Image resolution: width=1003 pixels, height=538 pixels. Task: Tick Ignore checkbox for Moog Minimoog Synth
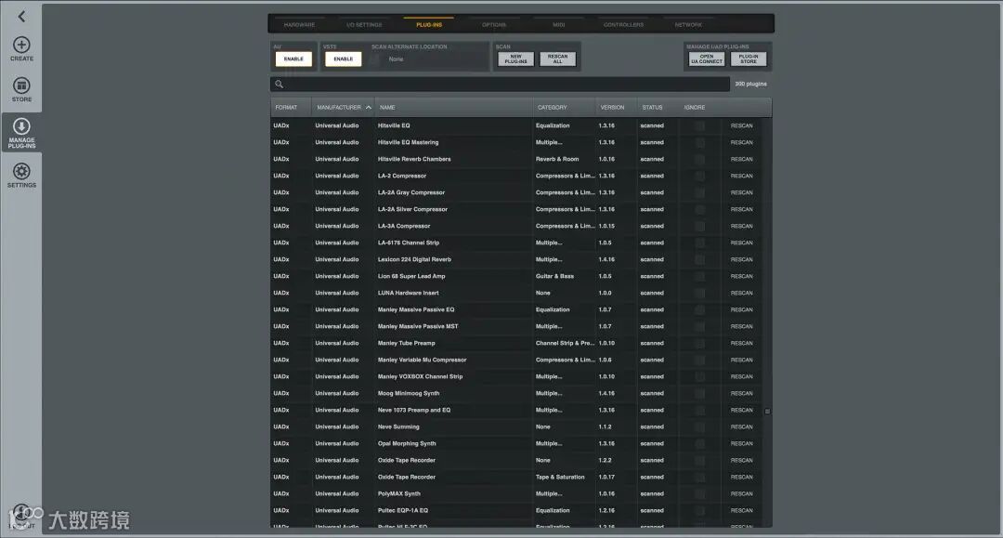[x=700, y=393]
